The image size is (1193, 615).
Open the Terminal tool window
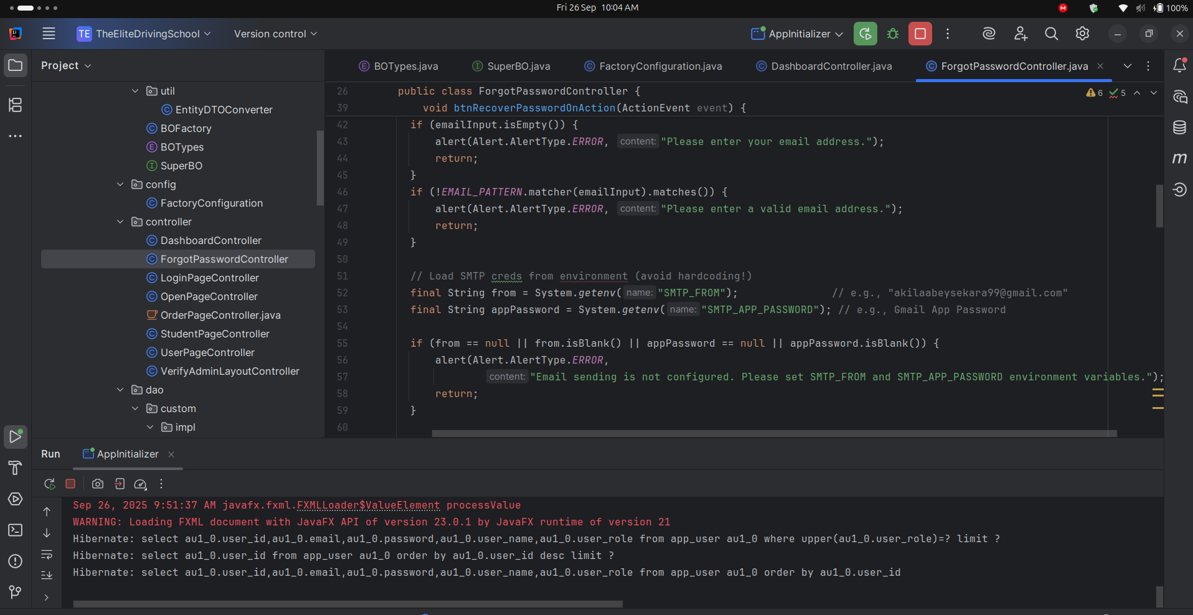(15, 530)
